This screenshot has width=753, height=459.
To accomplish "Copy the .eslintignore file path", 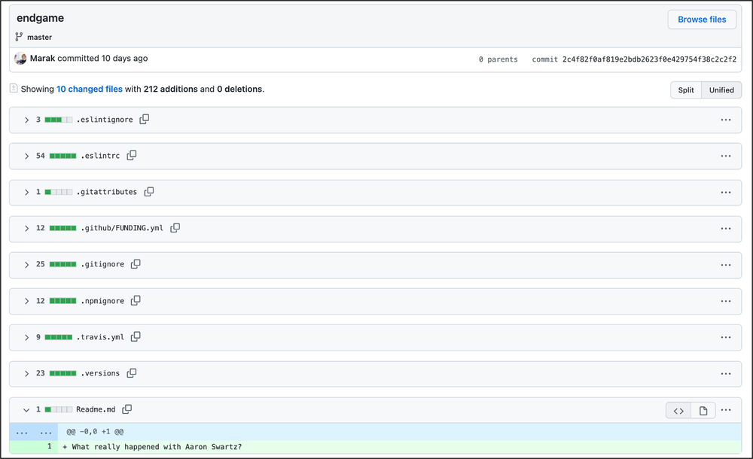I will (145, 119).
